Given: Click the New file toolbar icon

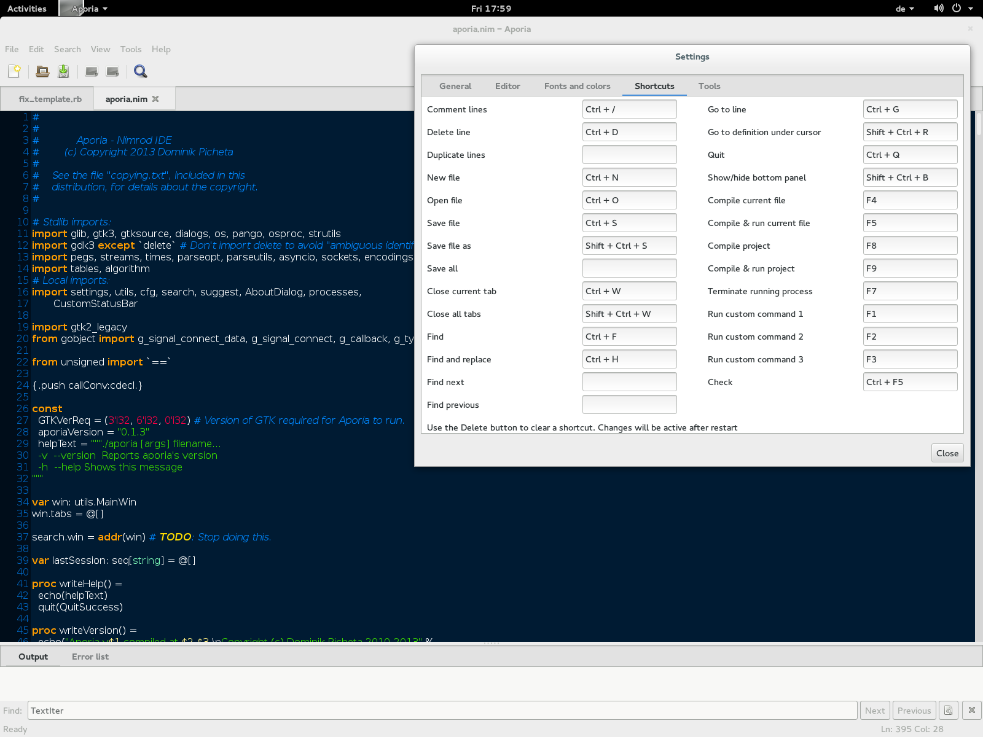Looking at the screenshot, I should point(14,71).
